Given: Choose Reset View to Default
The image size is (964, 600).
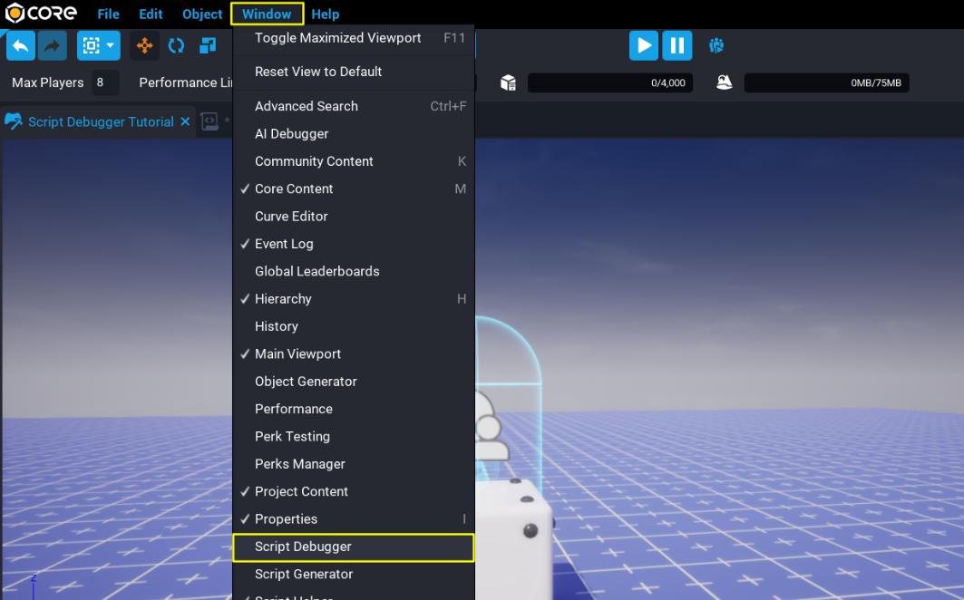Looking at the screenshot, I should [318, 72].
